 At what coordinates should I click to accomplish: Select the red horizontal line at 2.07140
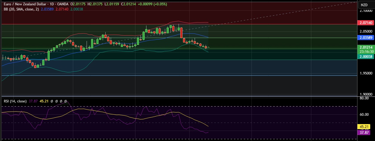pyautogui.click(x=268, y=24)
